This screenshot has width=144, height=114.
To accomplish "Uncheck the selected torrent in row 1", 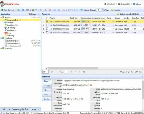I will [47, 21].
